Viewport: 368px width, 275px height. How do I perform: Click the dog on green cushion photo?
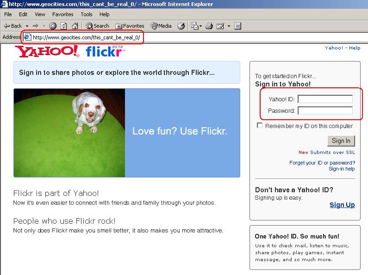click(x=69, y=133)
